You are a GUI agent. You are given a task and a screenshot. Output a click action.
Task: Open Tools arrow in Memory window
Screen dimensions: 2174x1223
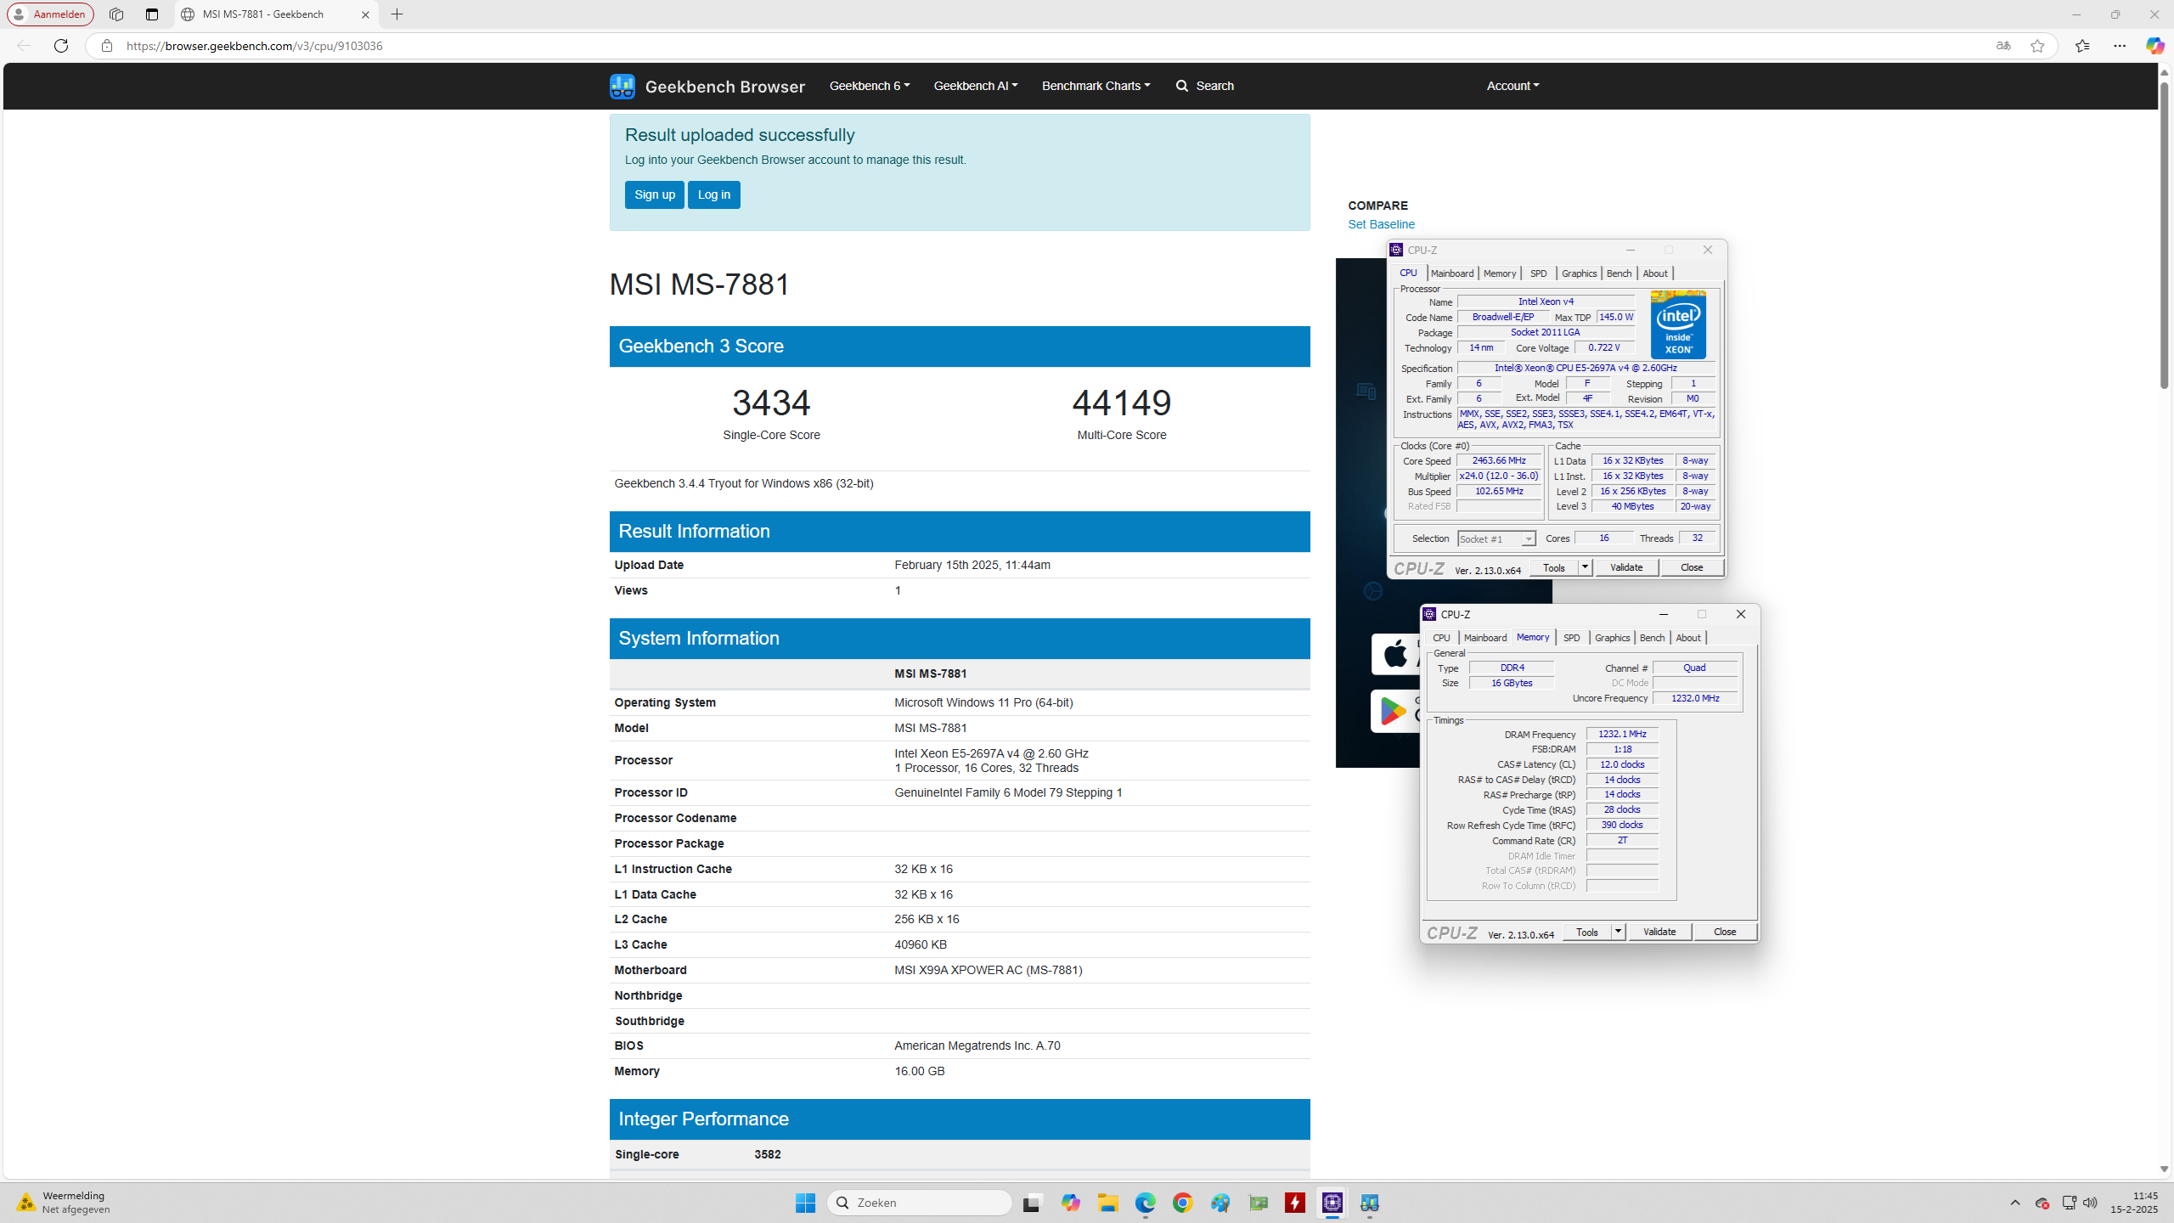point(1618,932)
